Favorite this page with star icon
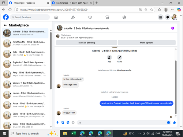The width and height of the screenshot is (183, 137). click(152, 9)
